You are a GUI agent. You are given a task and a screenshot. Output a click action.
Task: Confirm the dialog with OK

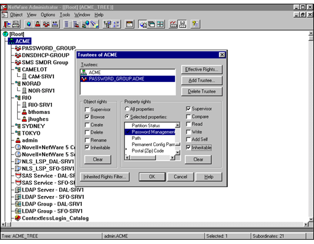coord(152,177)
